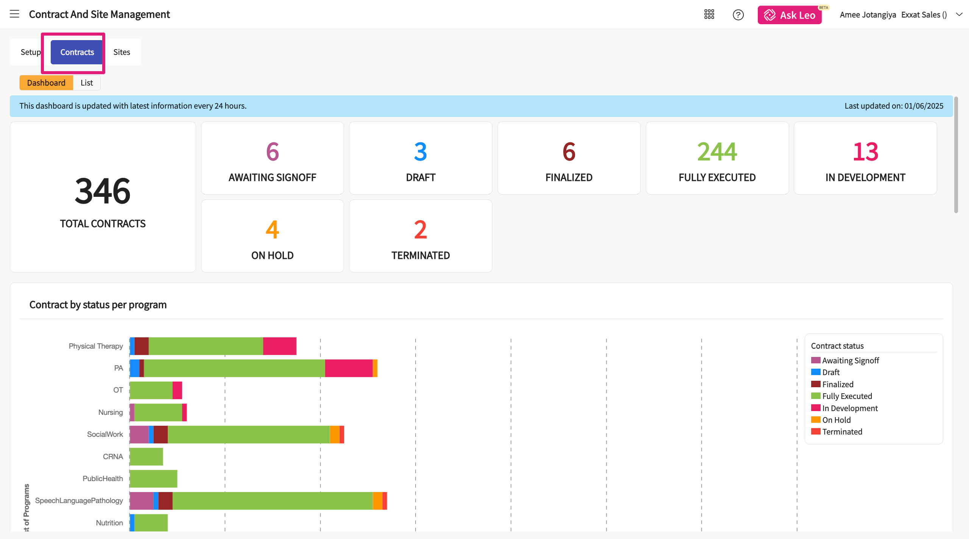969x539 pixels.
Task: Click the Awaiting Signoff count card
Action: [x=272, y=158]
